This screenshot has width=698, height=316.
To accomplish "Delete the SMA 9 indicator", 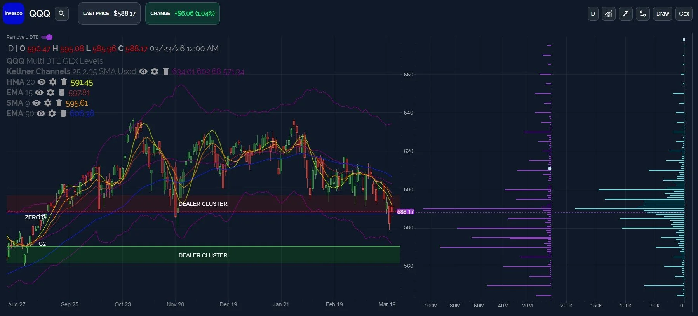I will click(59, 103).
